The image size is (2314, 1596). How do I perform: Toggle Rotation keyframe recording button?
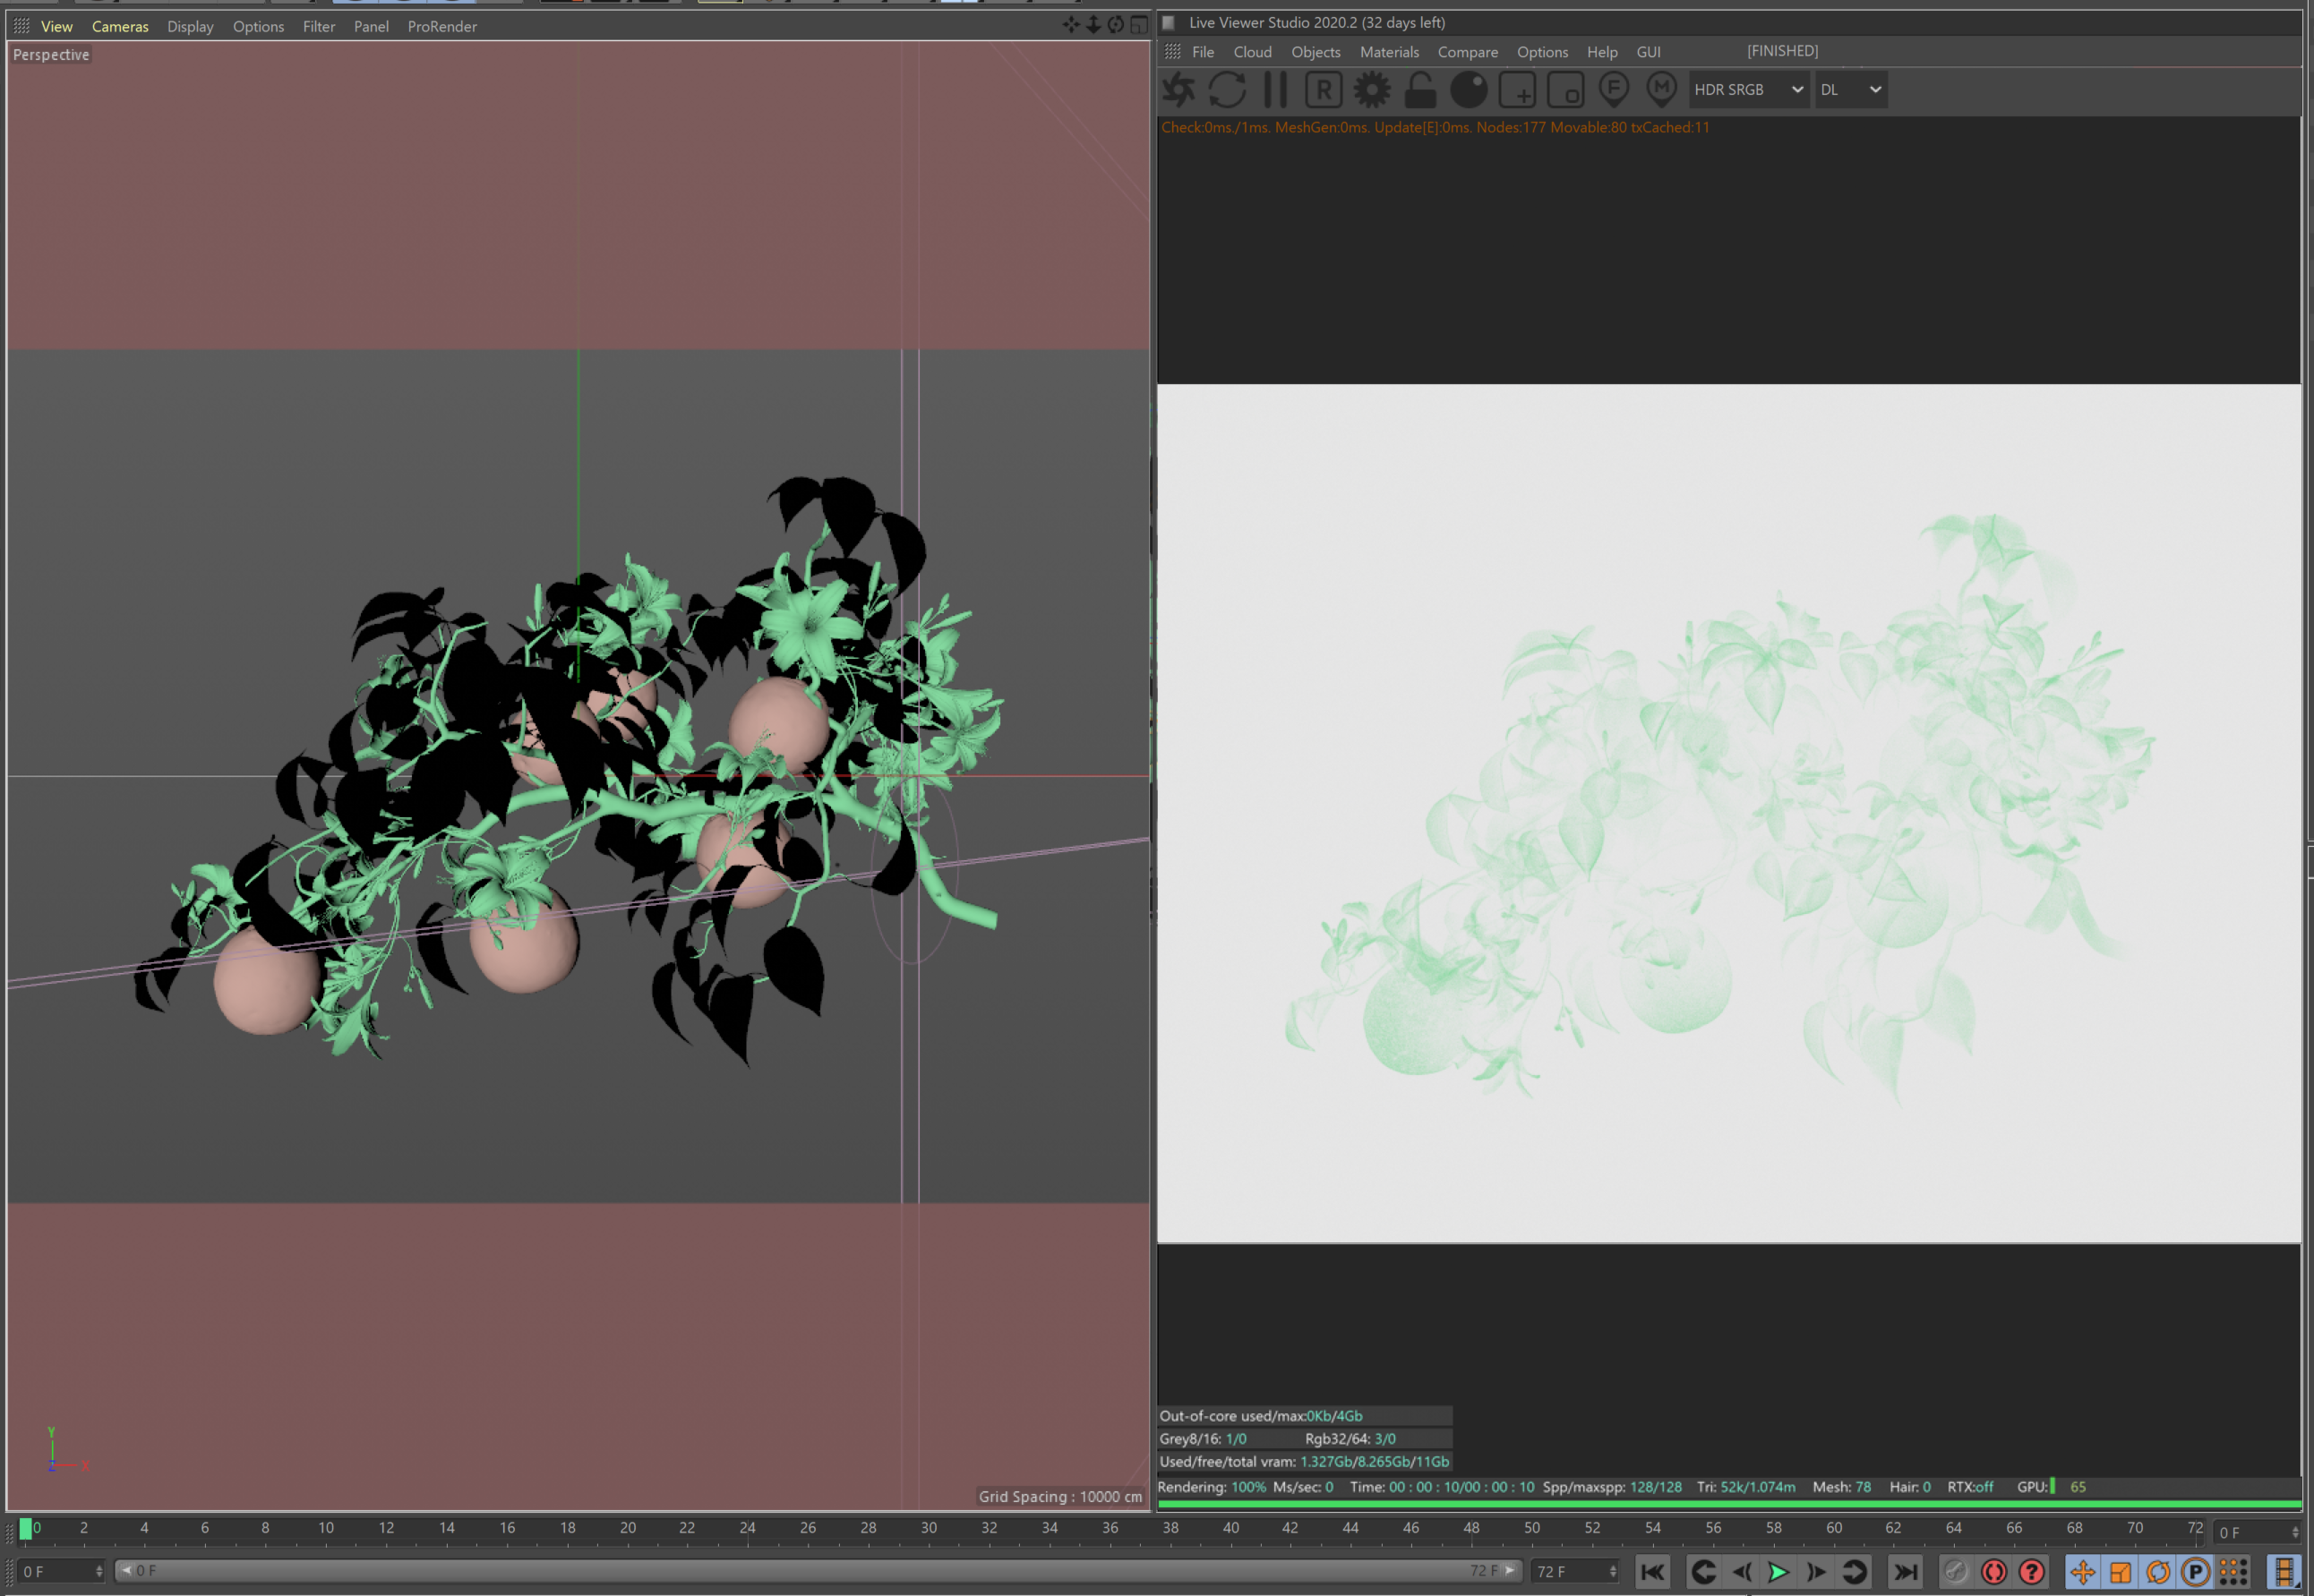click(x=2158, y=1572)
